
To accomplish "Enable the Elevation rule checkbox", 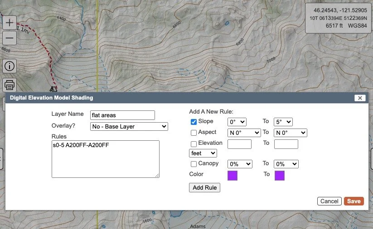I will pyautogui.click(x=194, y=144).
